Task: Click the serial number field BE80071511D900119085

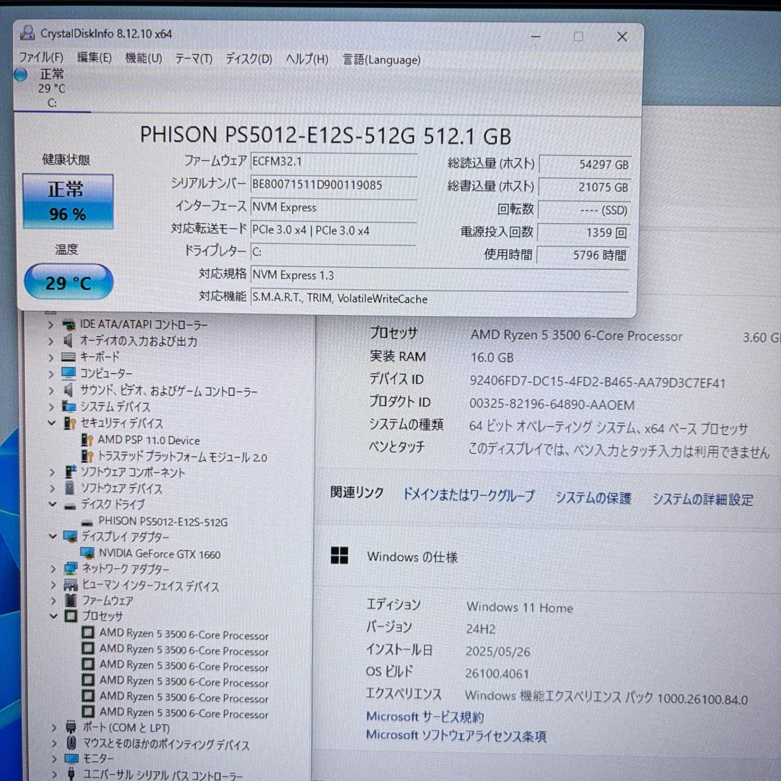Action: pyautogui.click(x=333, y=185)
